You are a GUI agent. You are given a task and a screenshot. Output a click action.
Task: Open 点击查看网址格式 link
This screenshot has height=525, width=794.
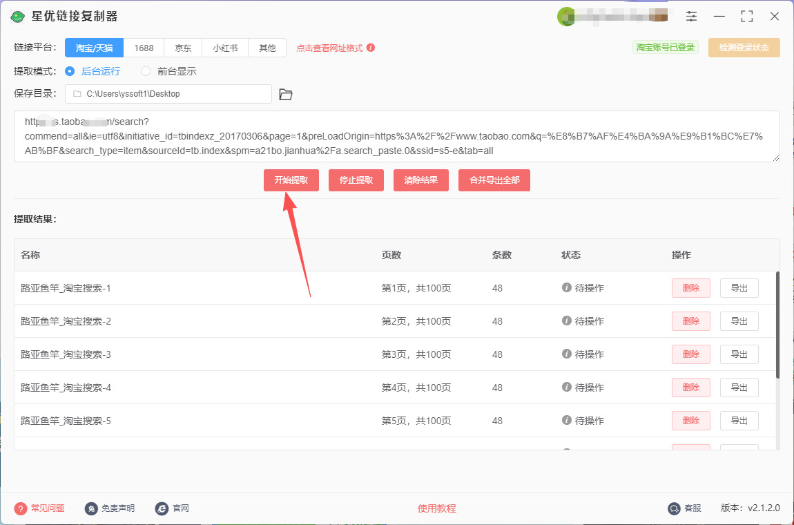click(x=329, y=48)
